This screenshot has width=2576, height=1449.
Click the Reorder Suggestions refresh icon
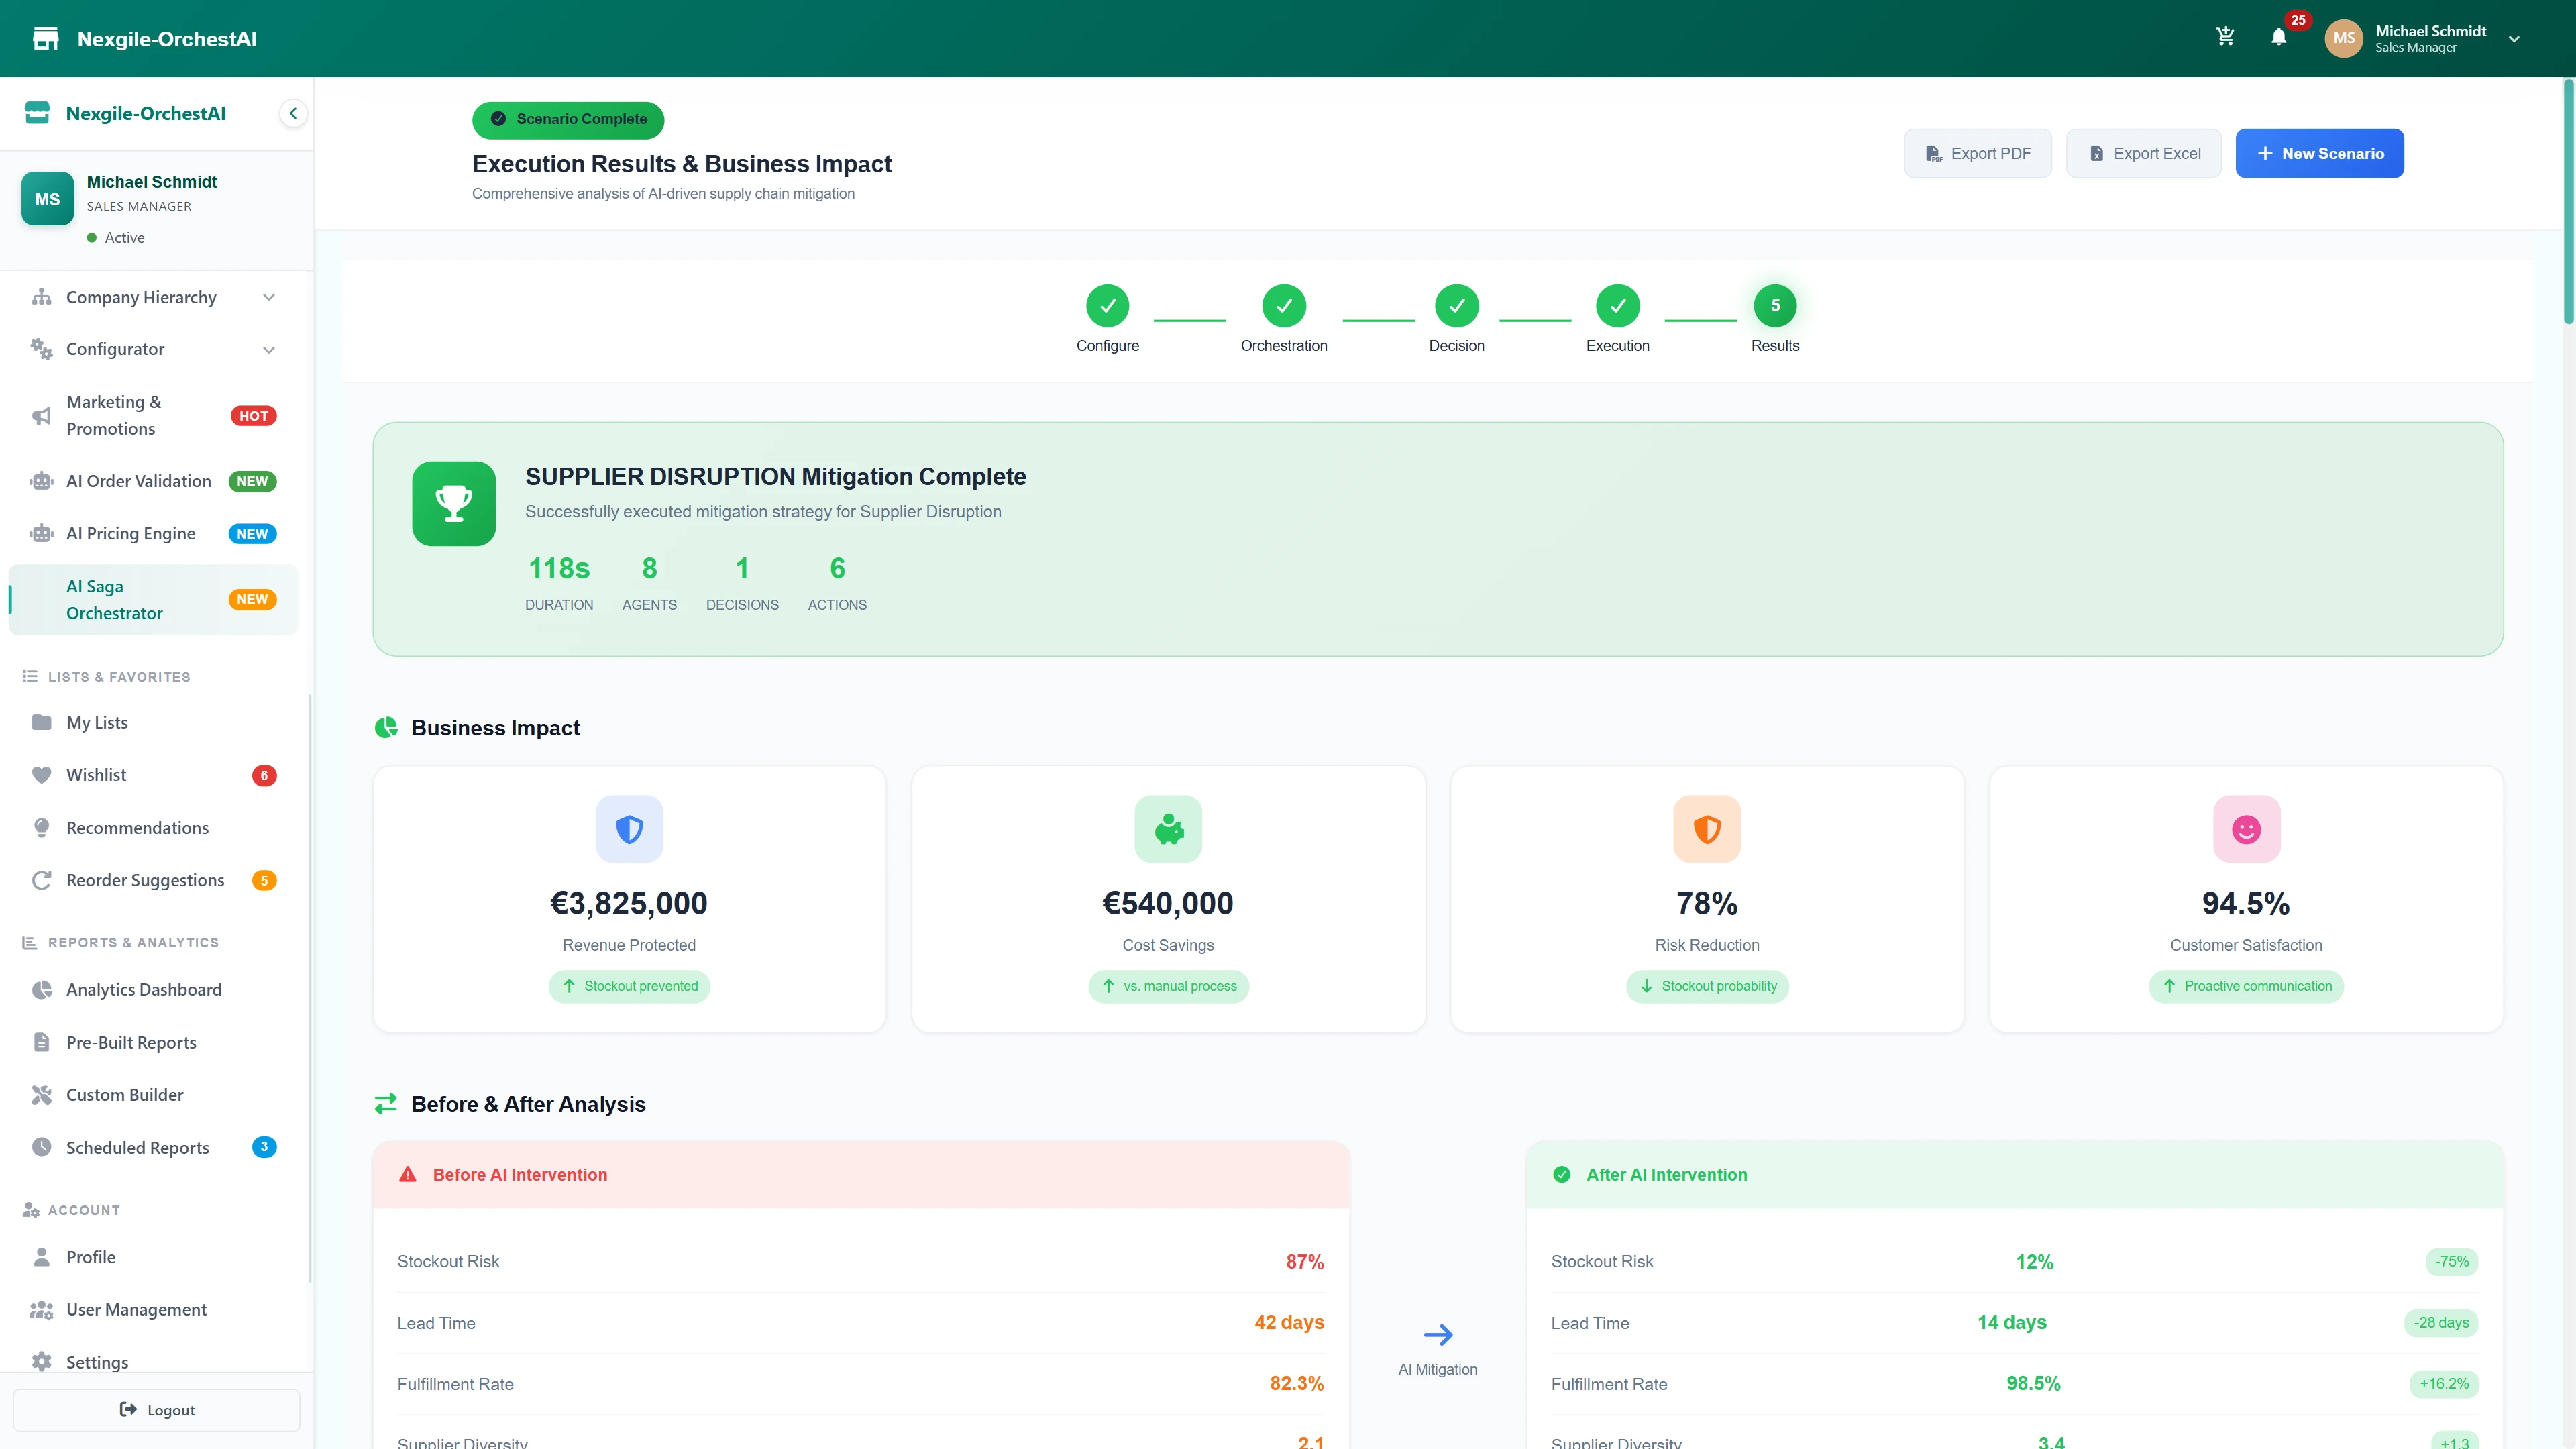click(x=41, y=880)
